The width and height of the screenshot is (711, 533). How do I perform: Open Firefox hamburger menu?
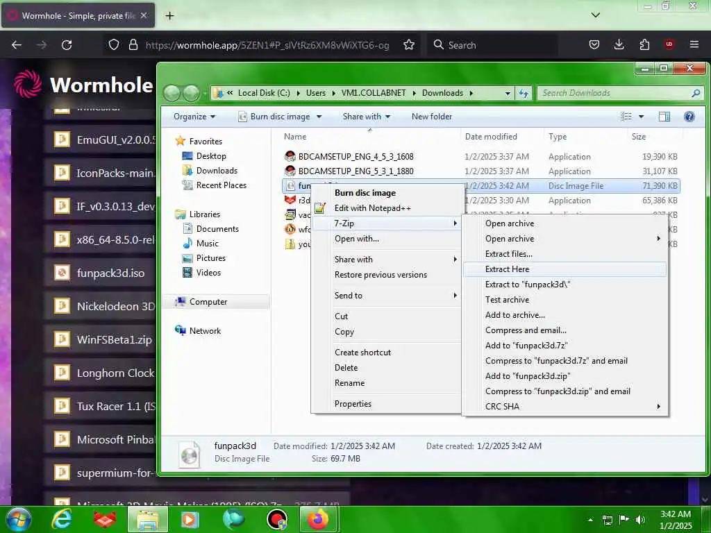coord(694,44)
